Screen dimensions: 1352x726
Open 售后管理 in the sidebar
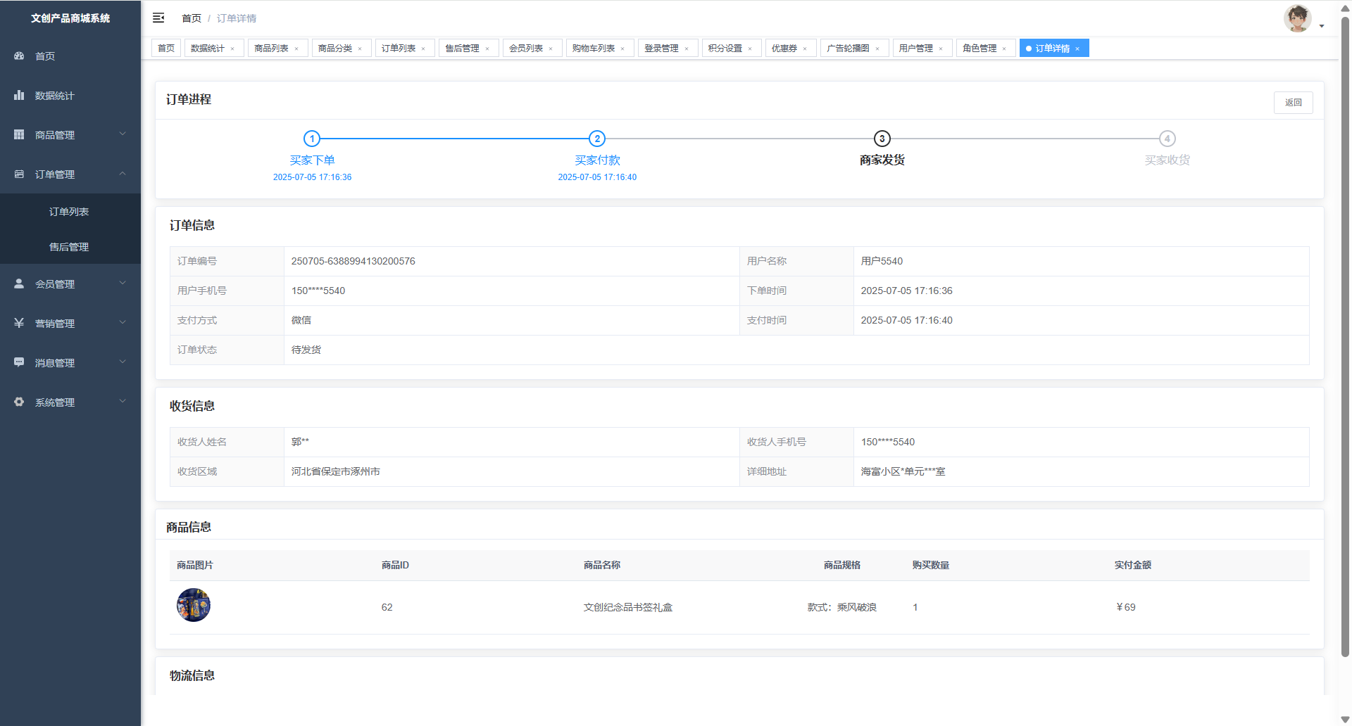[x=69, y=247]
